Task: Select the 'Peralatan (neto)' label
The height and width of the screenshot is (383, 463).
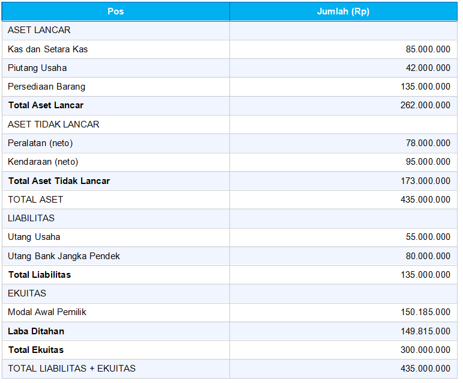Action: pyautogui.click(x=40, y=143)
